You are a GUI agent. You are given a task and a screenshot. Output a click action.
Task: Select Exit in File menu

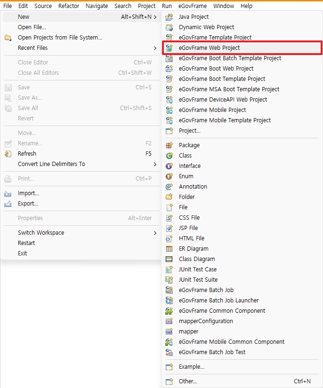point(81,253)
